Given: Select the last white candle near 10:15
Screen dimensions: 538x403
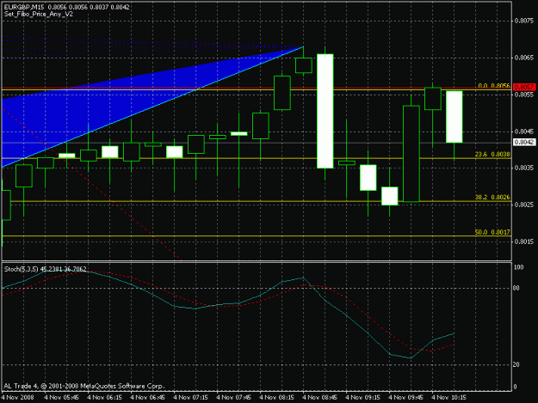Looking at the screenshot, I should click(454, 116).
